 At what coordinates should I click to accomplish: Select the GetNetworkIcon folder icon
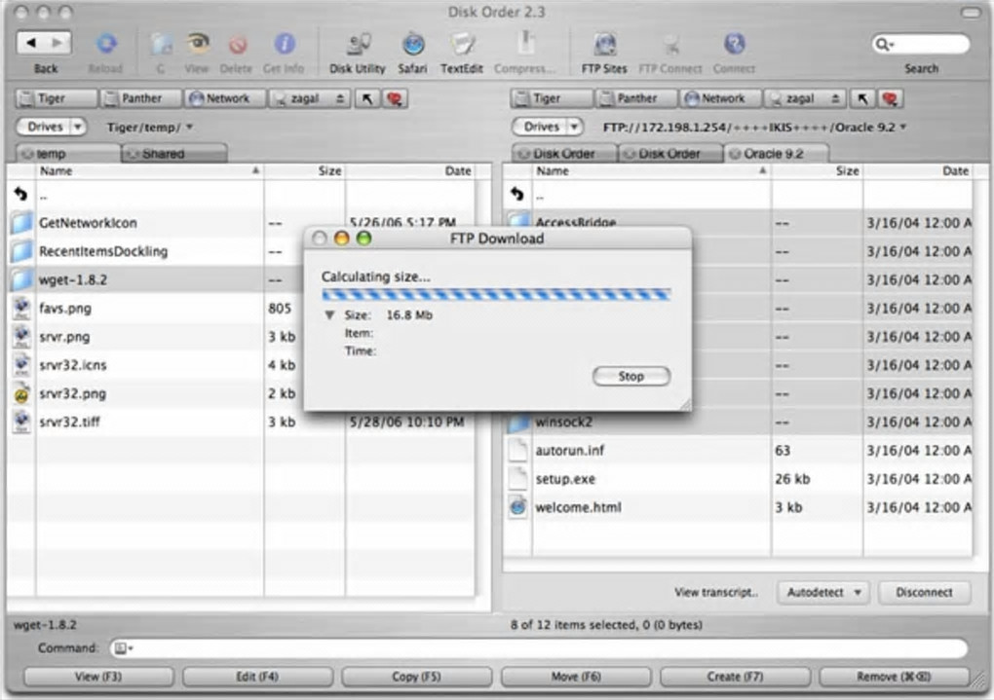point(21,223)
